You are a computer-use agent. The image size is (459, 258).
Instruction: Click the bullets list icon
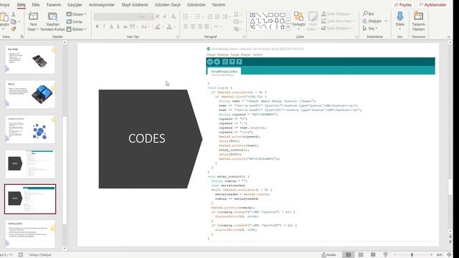pyautogui.click(x=186, y=16)
